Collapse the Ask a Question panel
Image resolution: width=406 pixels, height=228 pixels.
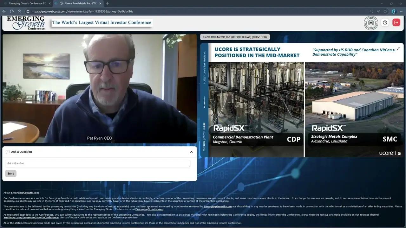(x=191, y=152)
